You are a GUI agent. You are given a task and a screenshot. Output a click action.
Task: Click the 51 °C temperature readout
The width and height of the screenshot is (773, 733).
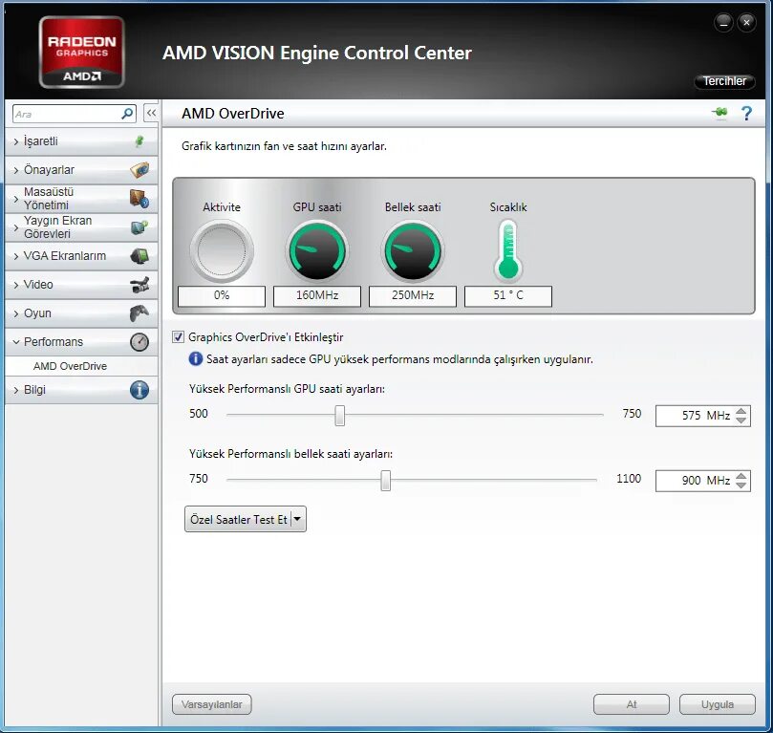click(x=508, y=295)
